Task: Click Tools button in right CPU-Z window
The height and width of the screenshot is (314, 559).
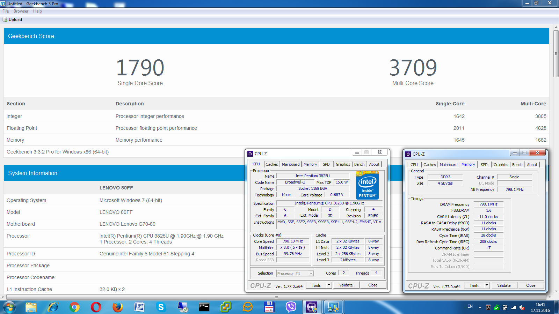Action: point(474,285)
